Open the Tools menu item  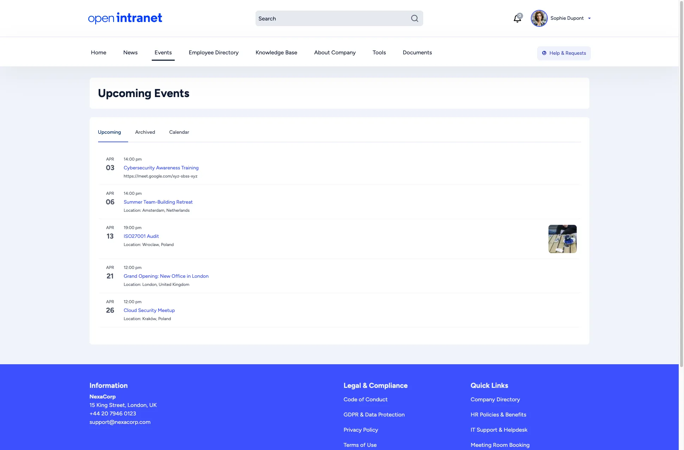point(379,53)
